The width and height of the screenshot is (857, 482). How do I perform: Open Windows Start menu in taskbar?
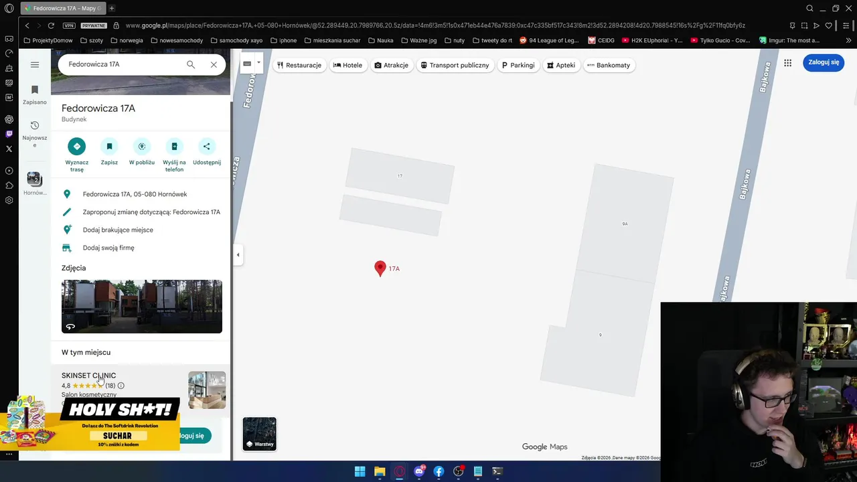pyautogui.click(x=360, y=471)
